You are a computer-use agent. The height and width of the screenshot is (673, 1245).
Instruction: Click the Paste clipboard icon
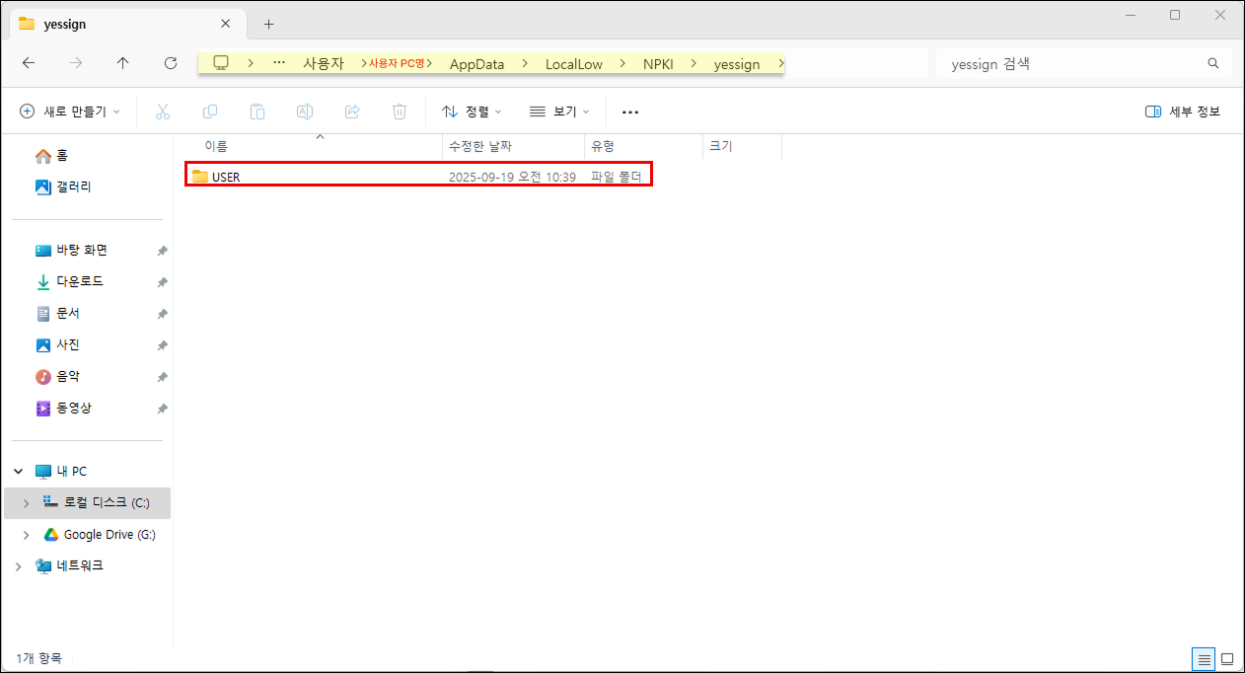click(x=257, y=112)
